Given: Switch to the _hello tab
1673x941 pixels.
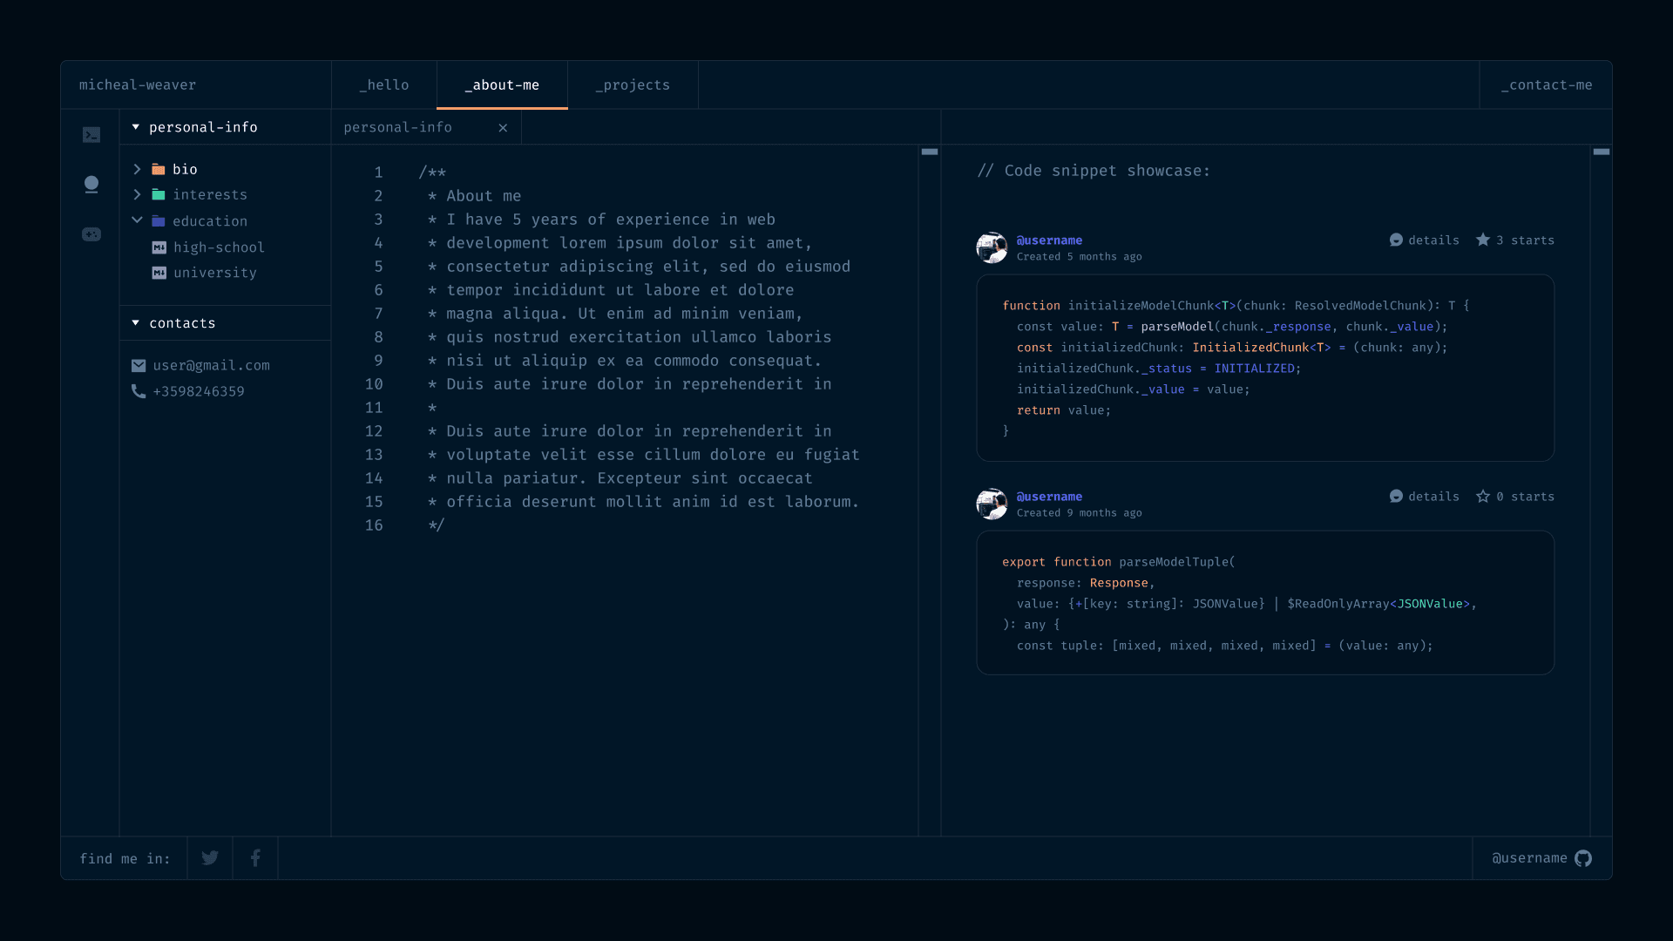Looking at the screenshot, I should tap(384, 85).
